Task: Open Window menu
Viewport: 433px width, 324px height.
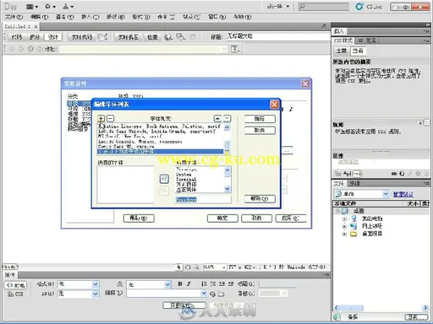Action: pos(217,17)
